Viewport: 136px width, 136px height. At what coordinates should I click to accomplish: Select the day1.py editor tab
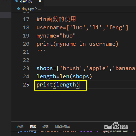[27, 2]
